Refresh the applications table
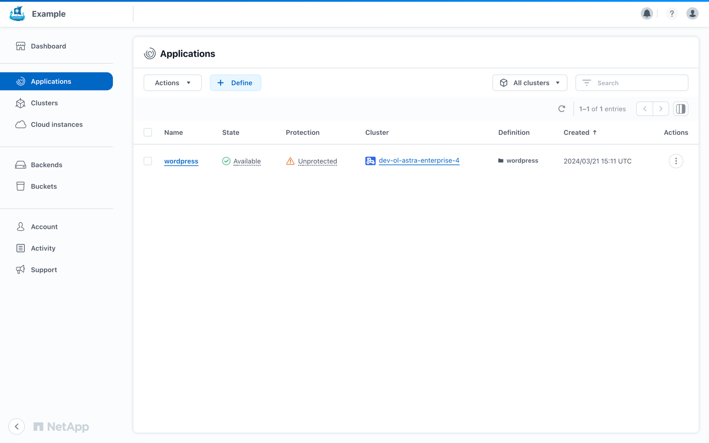This screenshot has width=709, height=443. 562,109
